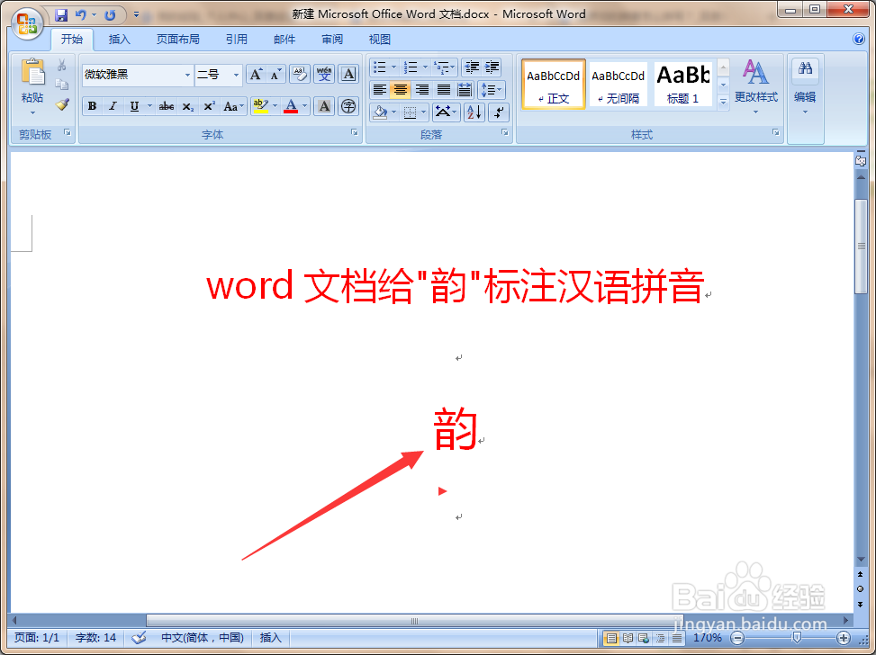Viewport: 876px width, 655px height.
Task: Sort text with A-Z icon
Action: coord(474,112)
